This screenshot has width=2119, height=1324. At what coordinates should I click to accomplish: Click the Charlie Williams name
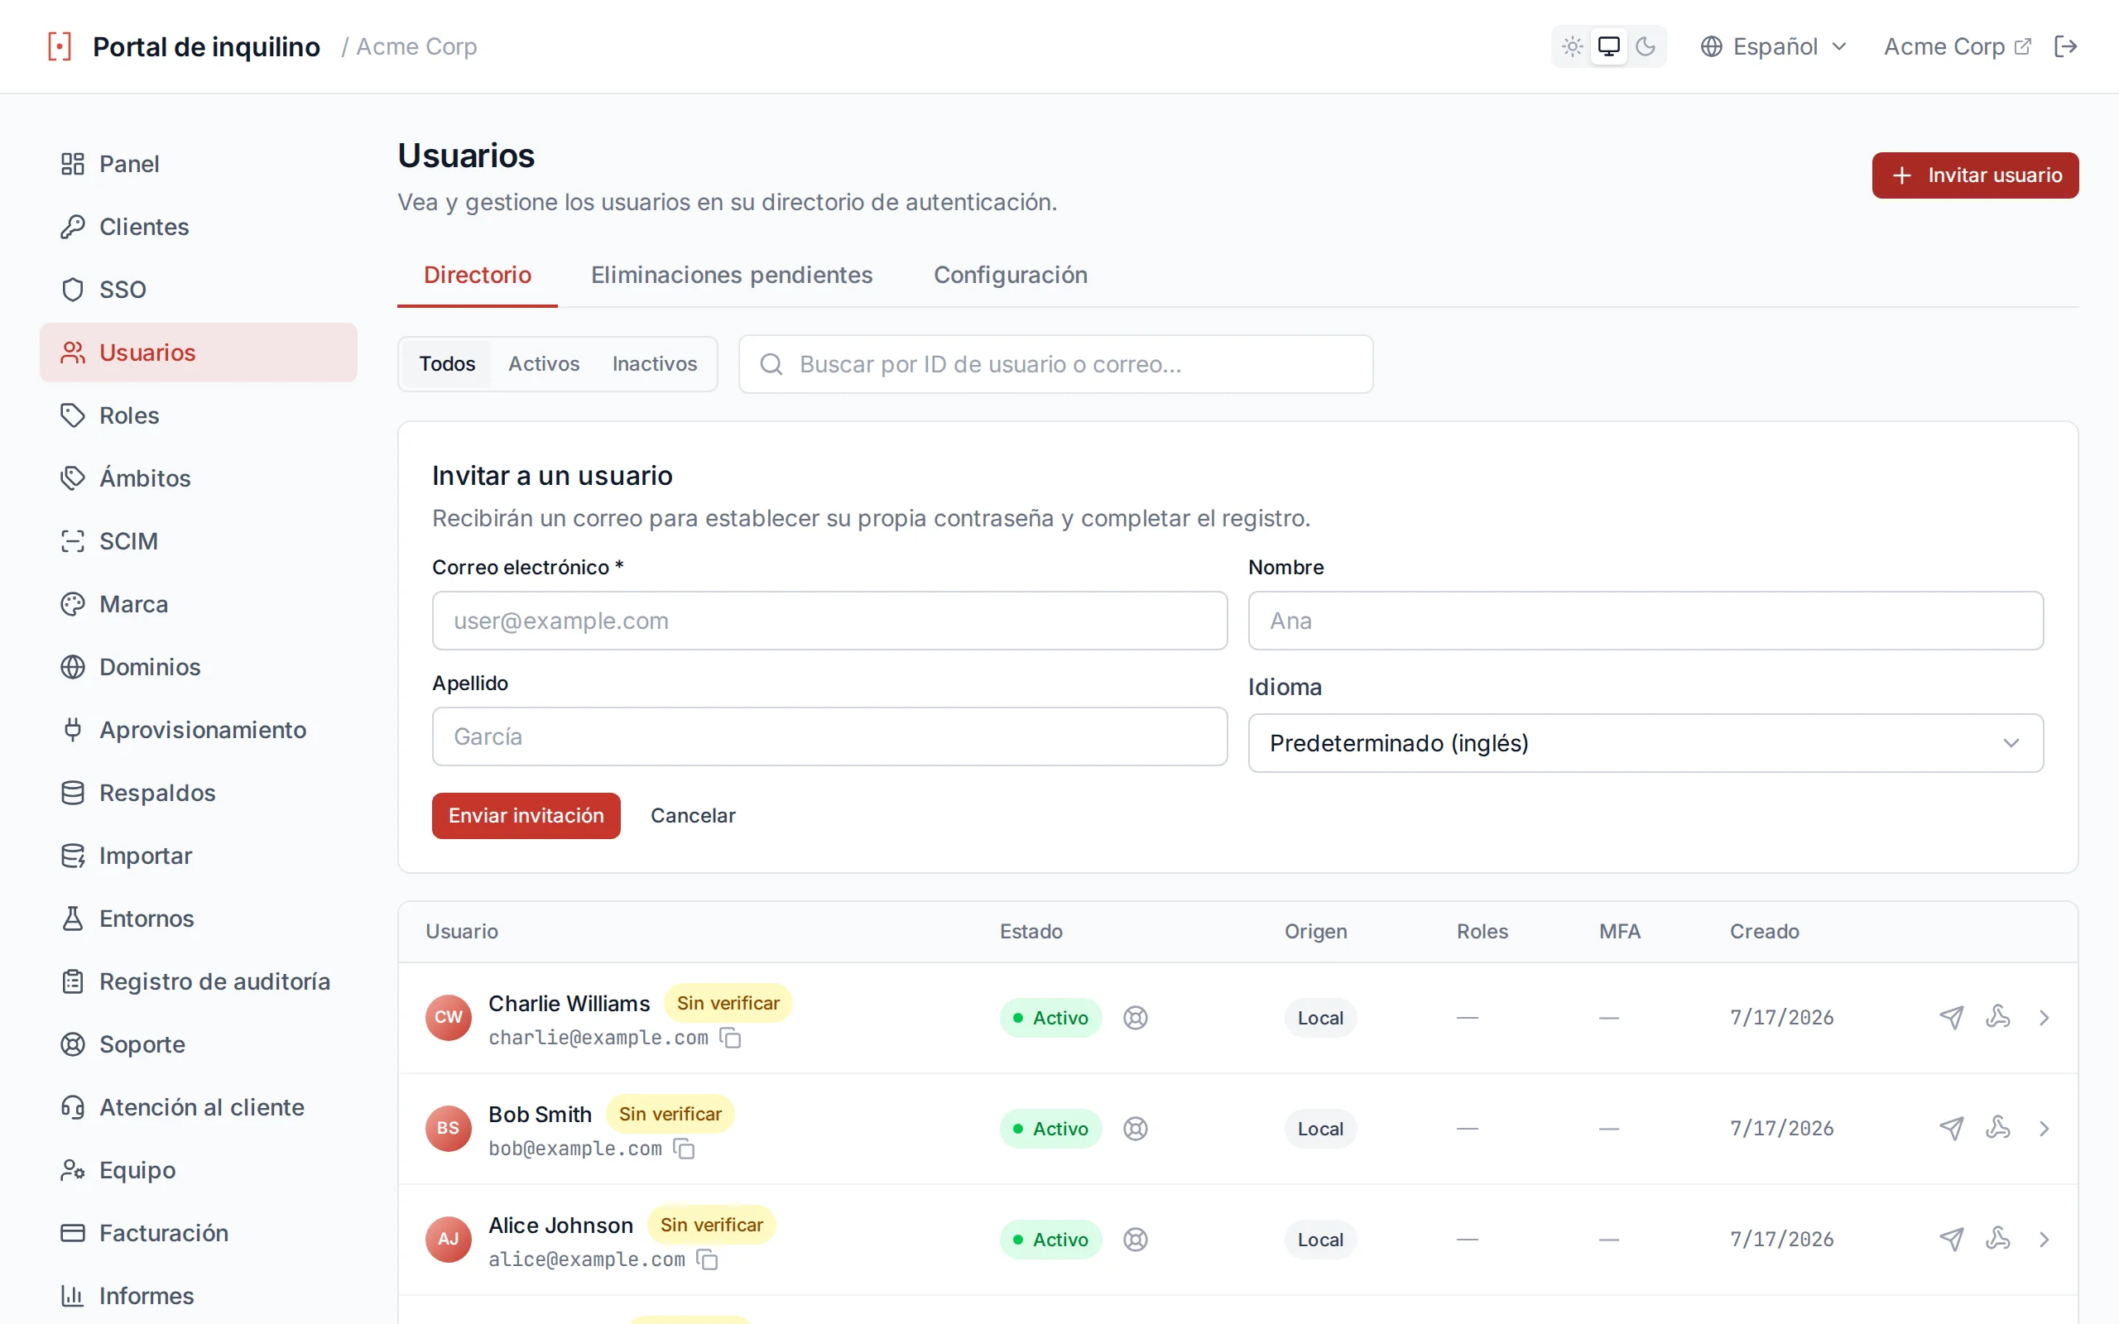(x=569, y=1004)
